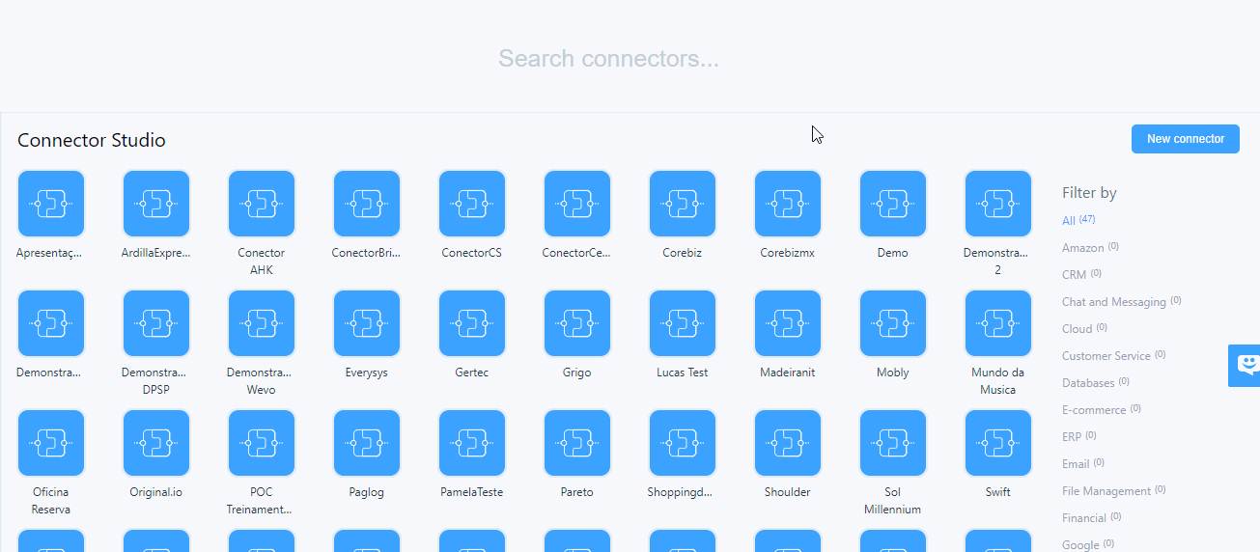Select the File Management filter
This screenshot has width=1260, height=552.
click(1106, 491)
